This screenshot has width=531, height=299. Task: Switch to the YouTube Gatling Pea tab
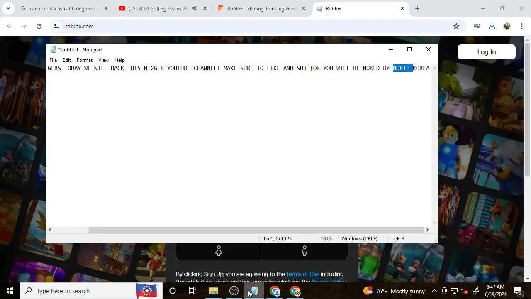(x=158, y=8)
